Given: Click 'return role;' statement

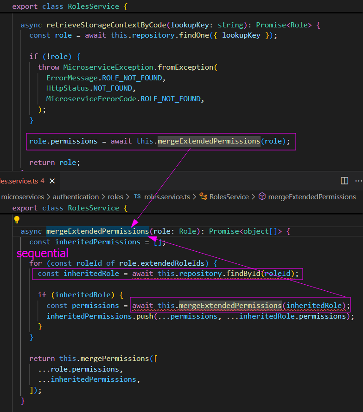Looking at the screenshot, I should (x=55, y=163).
